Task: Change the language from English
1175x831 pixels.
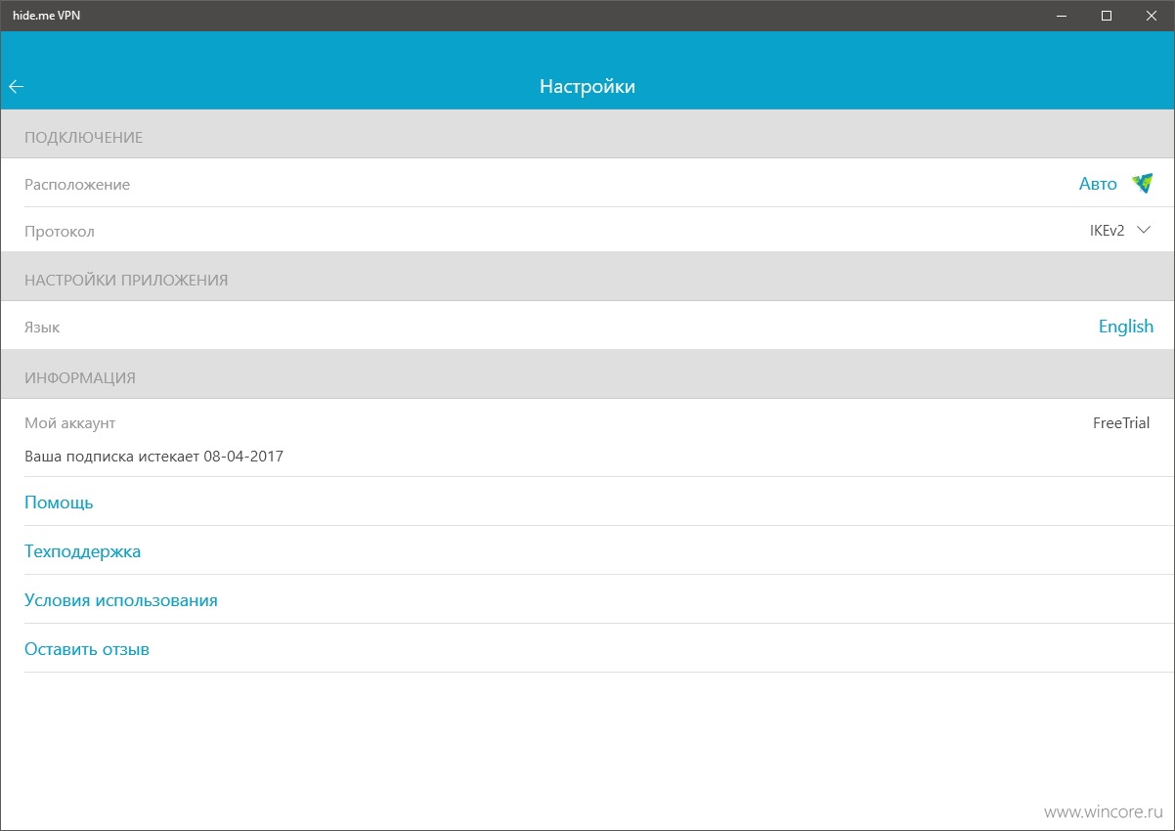Action: (x=1126, y=327)
